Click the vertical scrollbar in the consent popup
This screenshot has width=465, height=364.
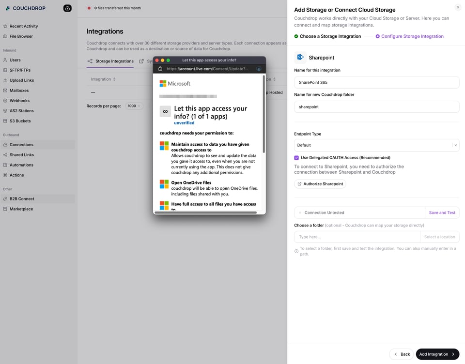click(x=263, y=114)
